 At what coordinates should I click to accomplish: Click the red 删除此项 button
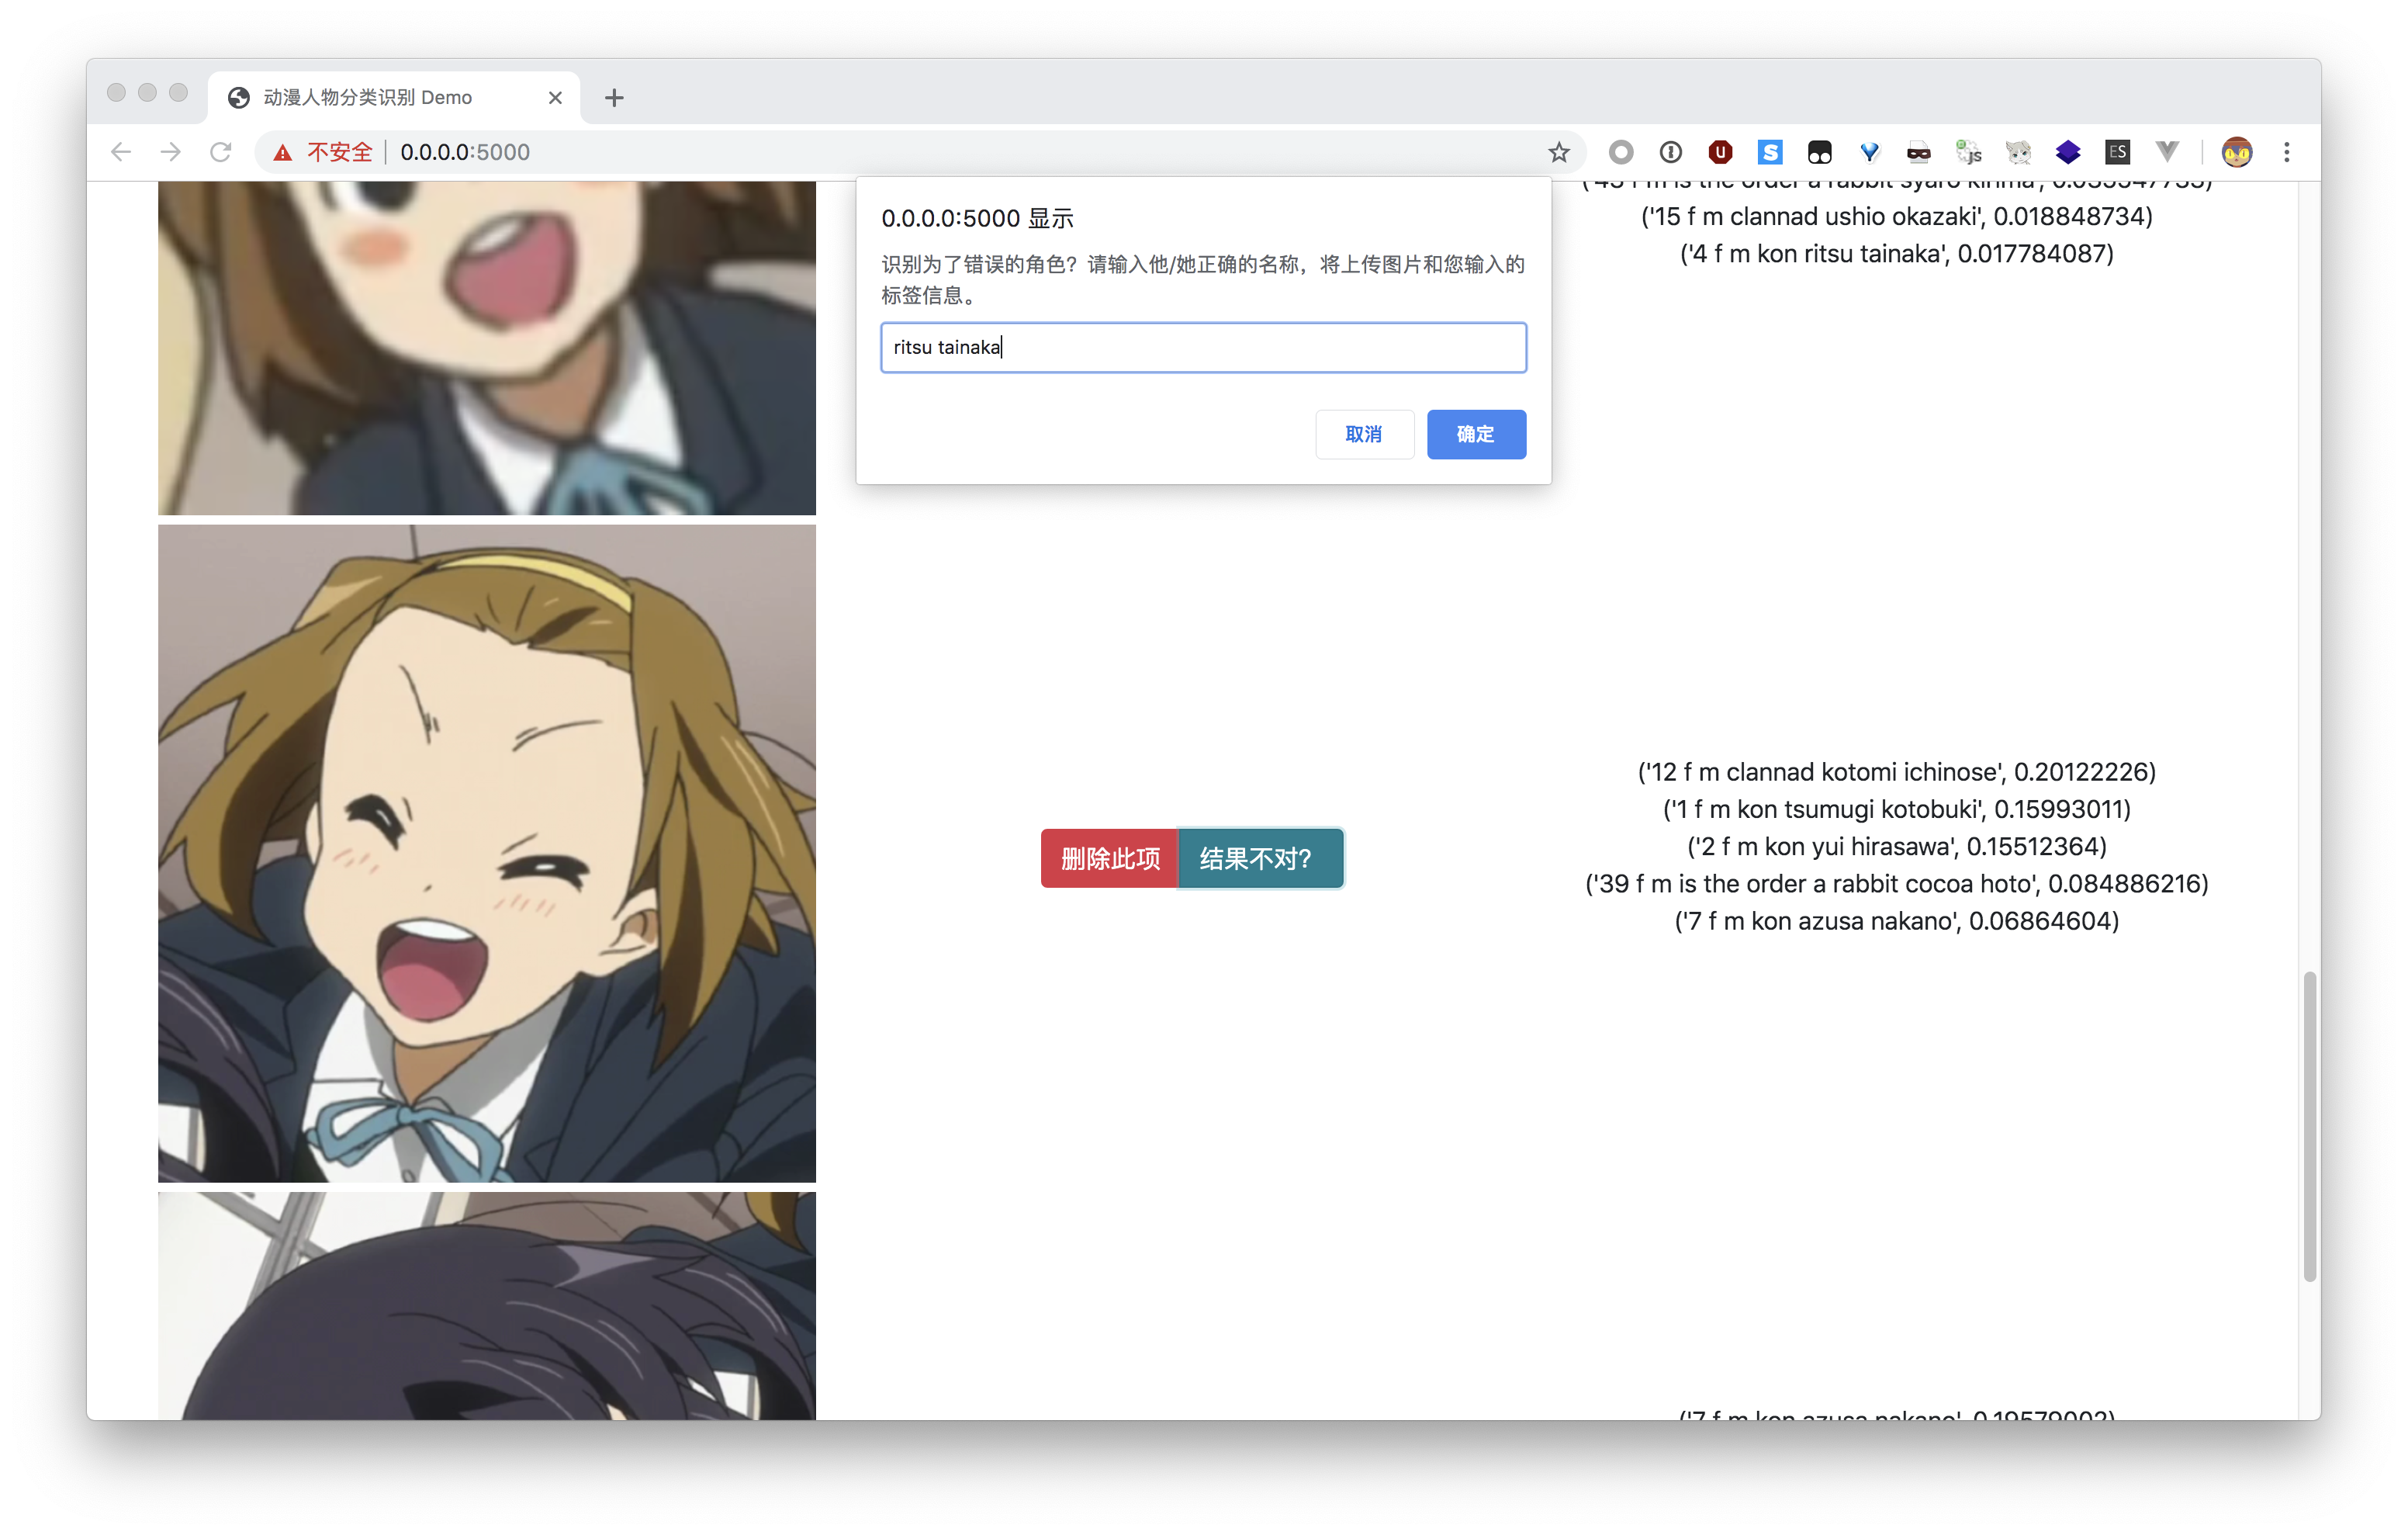coord(1110,858)
